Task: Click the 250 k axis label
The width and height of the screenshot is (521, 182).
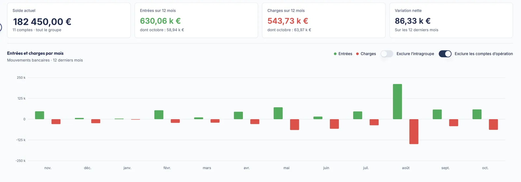Action: (21, 77)
